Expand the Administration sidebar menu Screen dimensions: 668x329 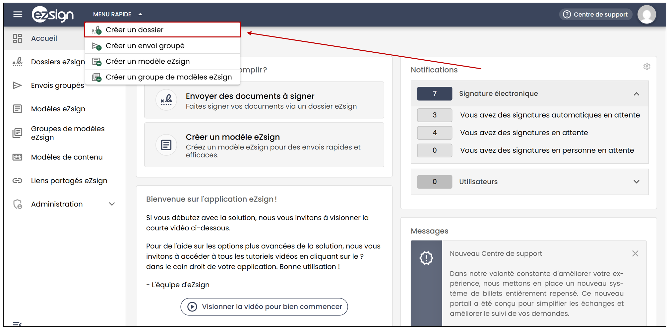click(112, 204)
